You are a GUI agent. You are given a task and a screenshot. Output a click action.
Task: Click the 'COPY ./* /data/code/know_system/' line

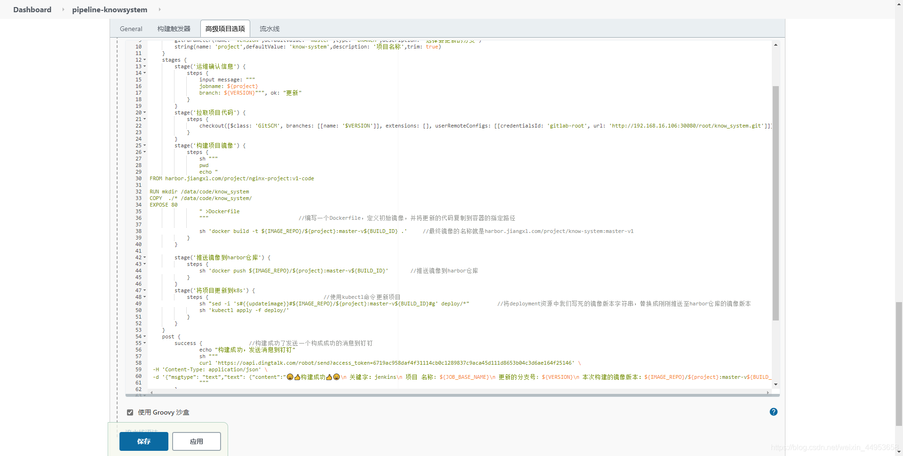click(201, 198)
